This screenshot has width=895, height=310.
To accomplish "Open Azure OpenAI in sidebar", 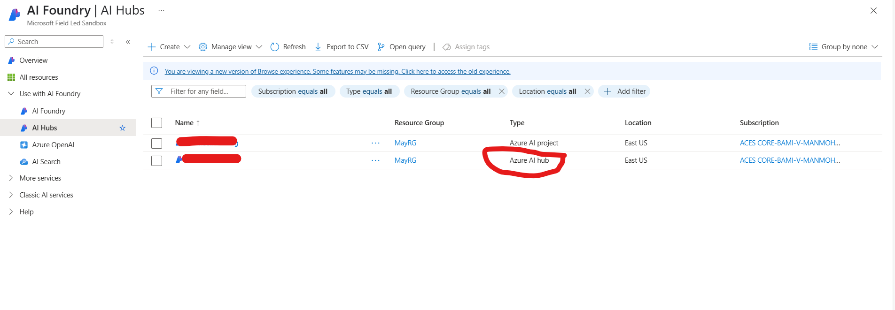I will tap(53, 145).
